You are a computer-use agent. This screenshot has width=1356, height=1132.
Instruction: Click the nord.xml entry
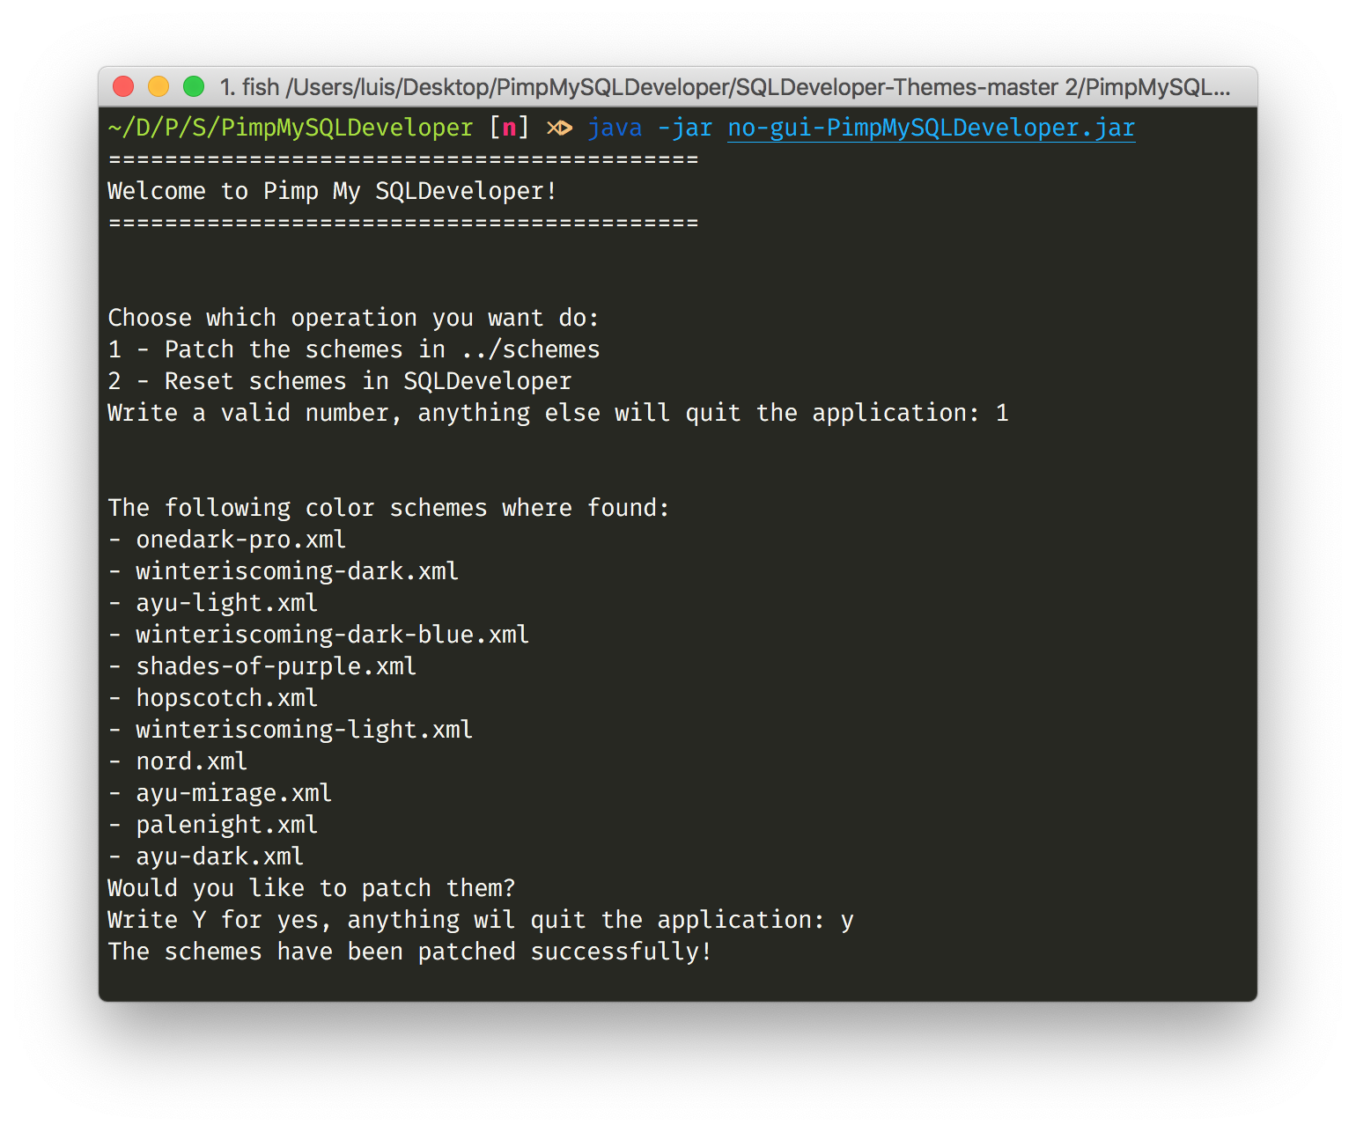(x=178, y=761)
